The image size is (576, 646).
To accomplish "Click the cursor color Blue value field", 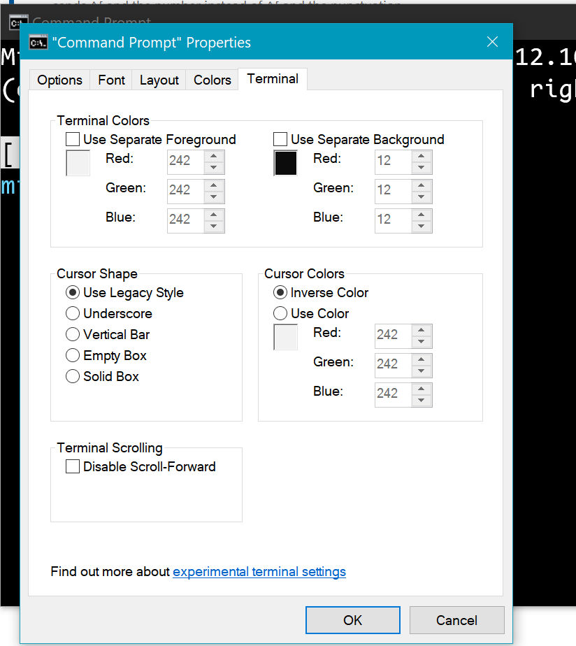I will [x=393, y=394].
